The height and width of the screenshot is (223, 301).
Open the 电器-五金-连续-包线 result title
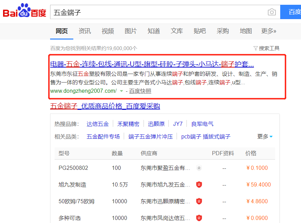click(152, 64)
